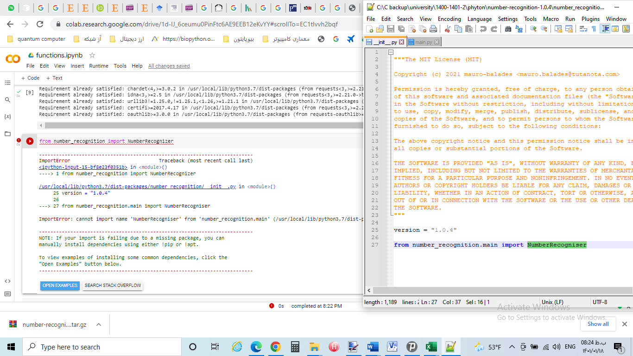Select the New File icon in Notepad++
Viewport: 633px width, 356px height.
370,29
